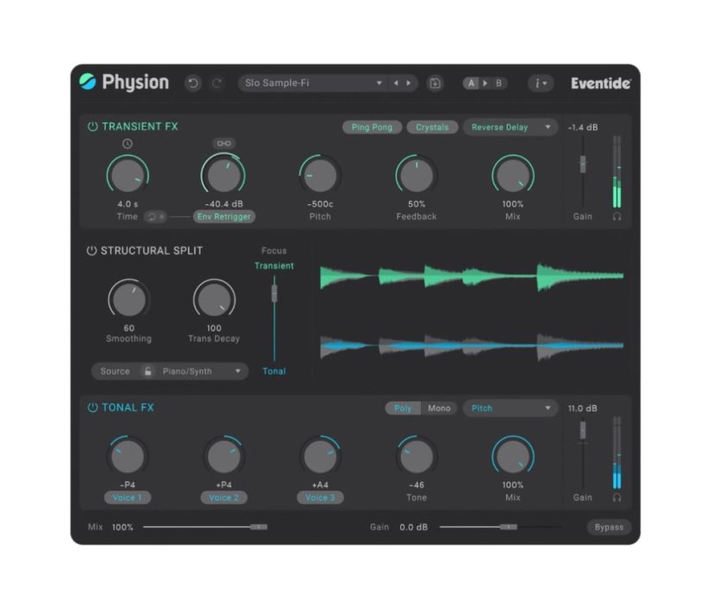Click the undo arrow icon
This screenshot has width=711, height=609.
(193, 83)
